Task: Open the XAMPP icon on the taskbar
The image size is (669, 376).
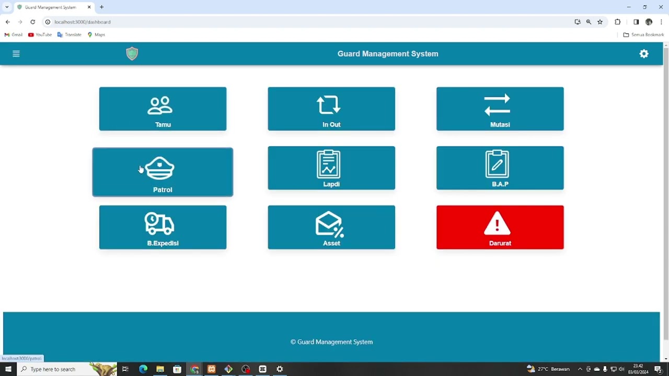Action: (x=211, y=369)
